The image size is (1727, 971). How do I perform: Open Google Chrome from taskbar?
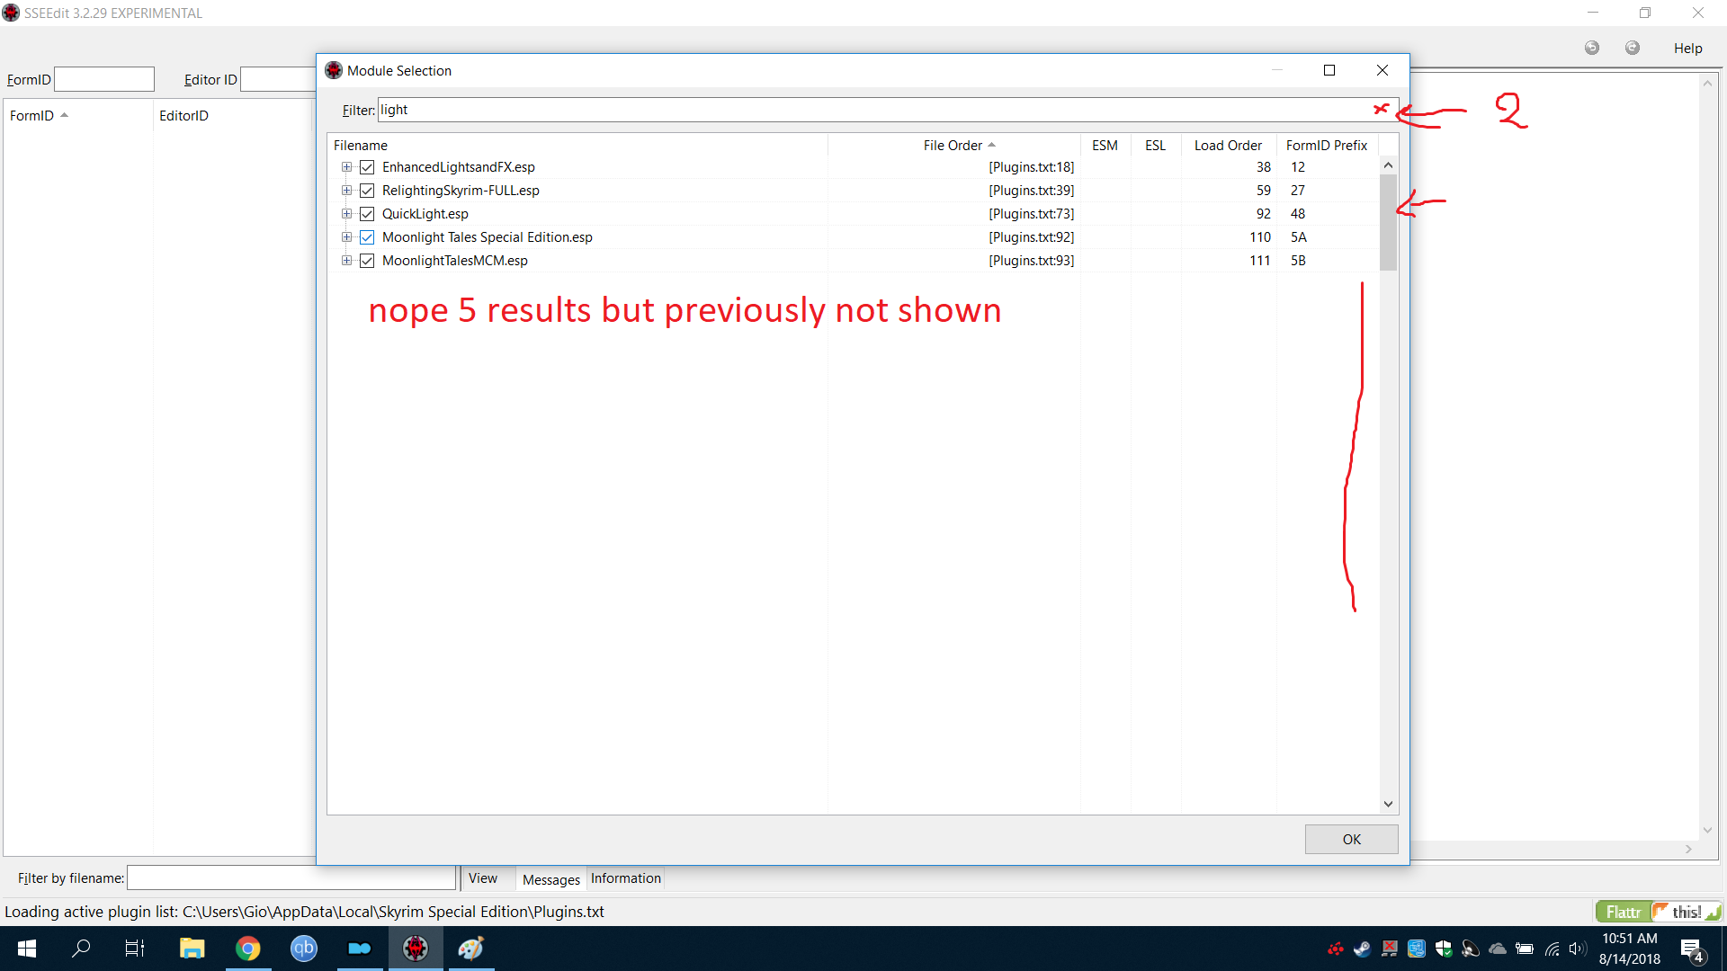[x=247, y=949]
